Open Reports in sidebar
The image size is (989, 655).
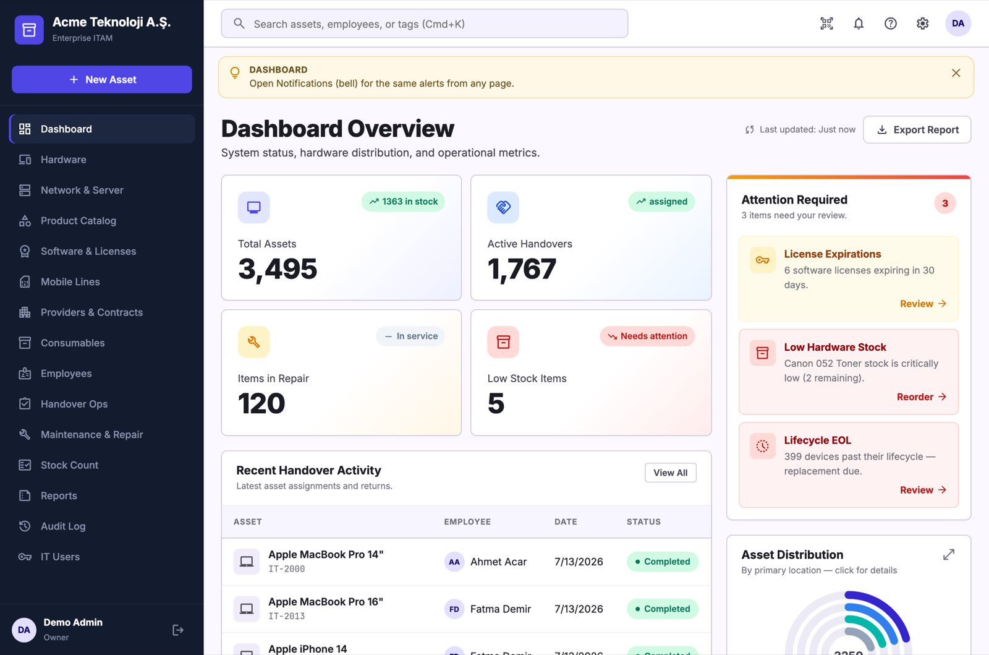(x=102, y=495)
